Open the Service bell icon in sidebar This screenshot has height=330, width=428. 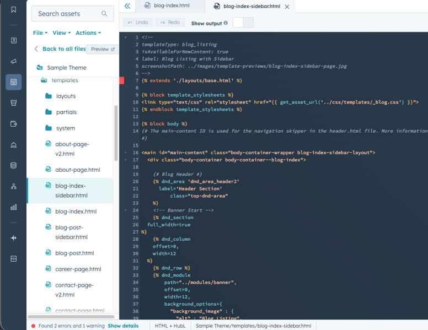(x=13, y=145)
